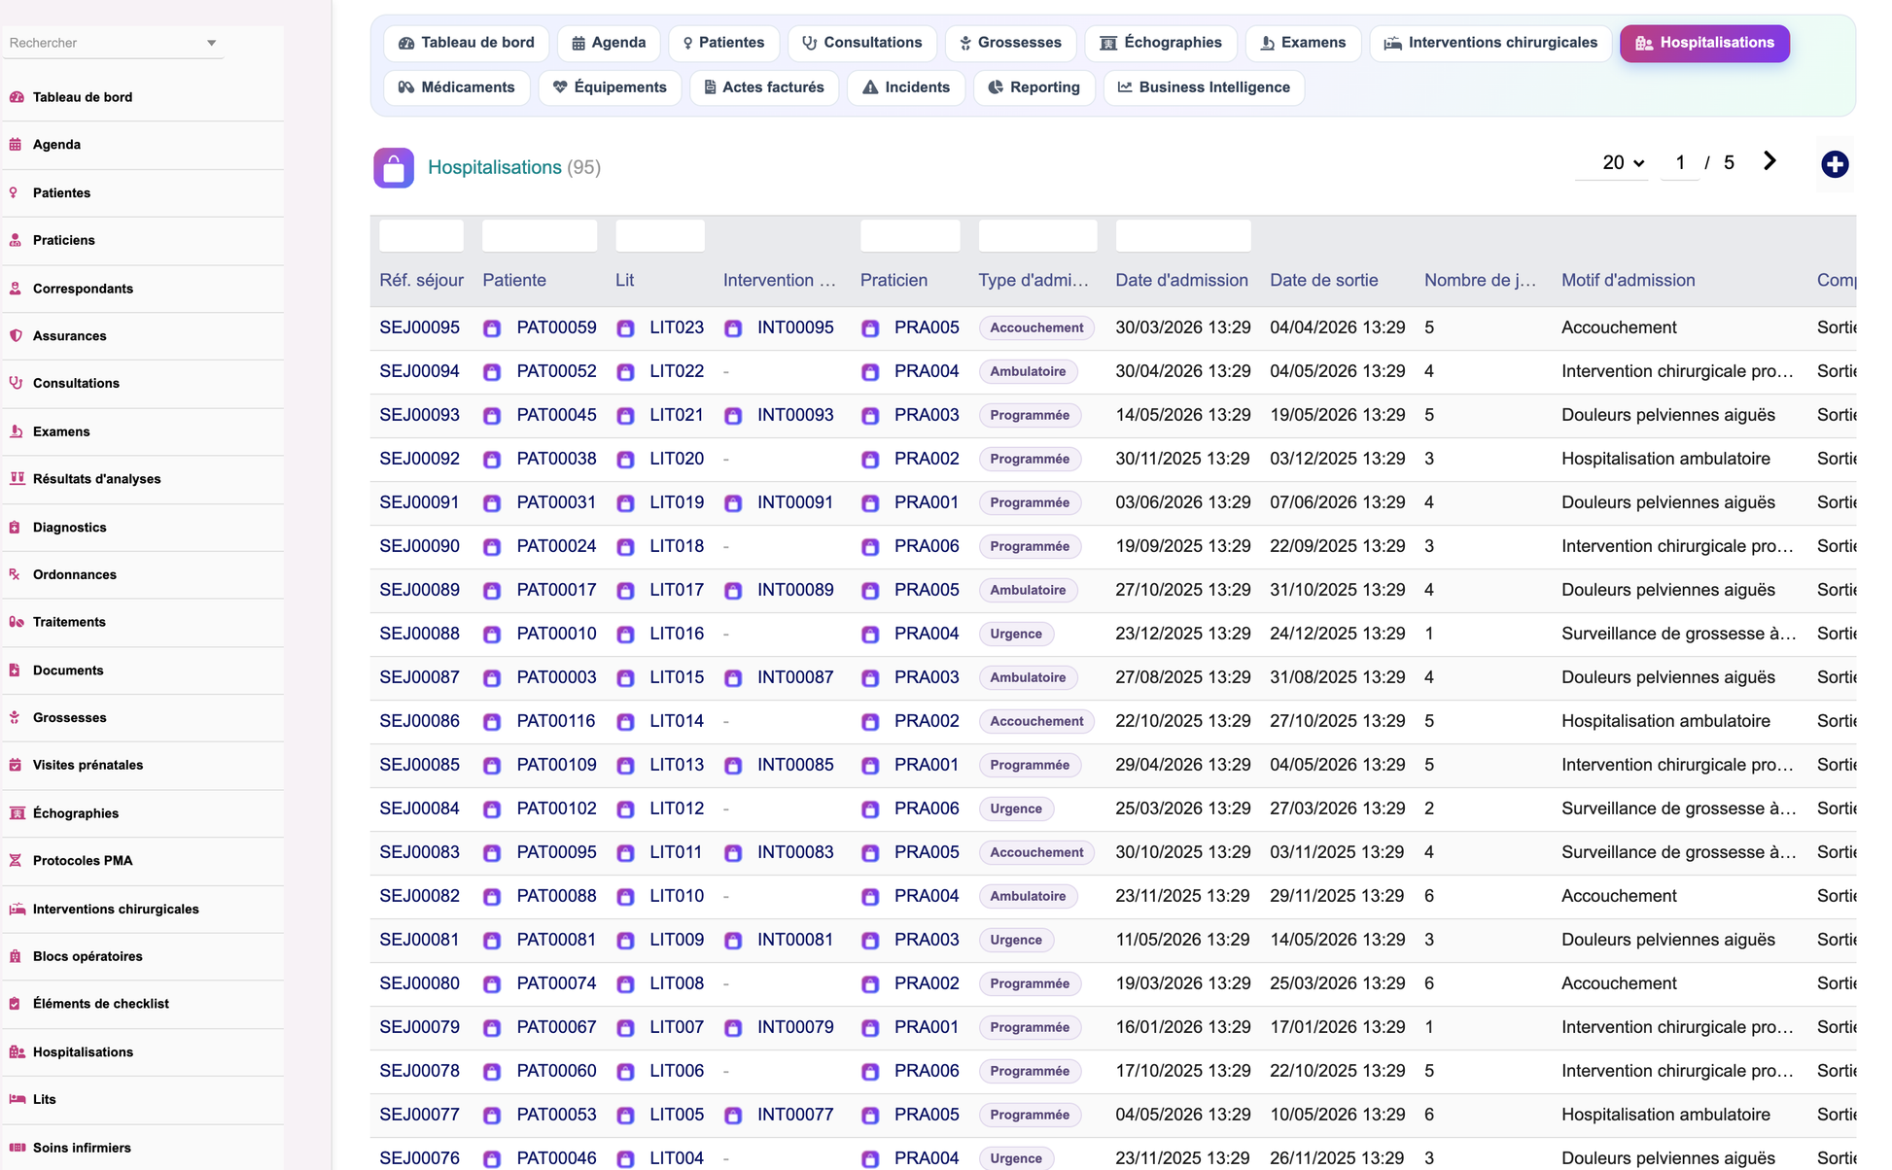Open stay record SEJ00084

(x=419, y=809)
